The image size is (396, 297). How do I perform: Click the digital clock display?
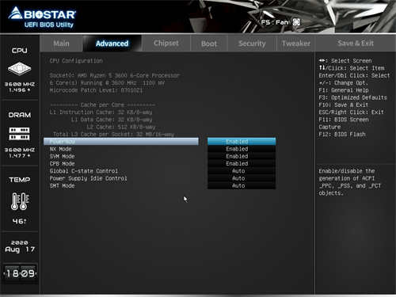[20, 273]
